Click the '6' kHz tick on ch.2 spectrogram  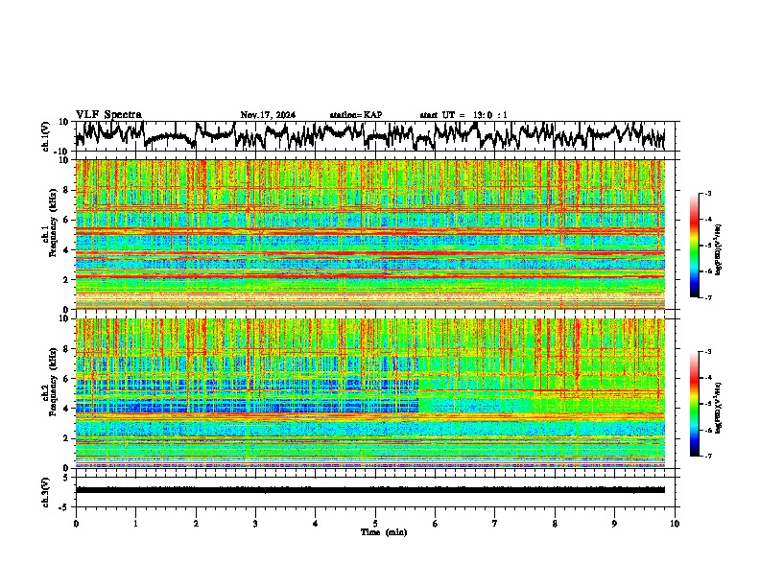point(66,378)
